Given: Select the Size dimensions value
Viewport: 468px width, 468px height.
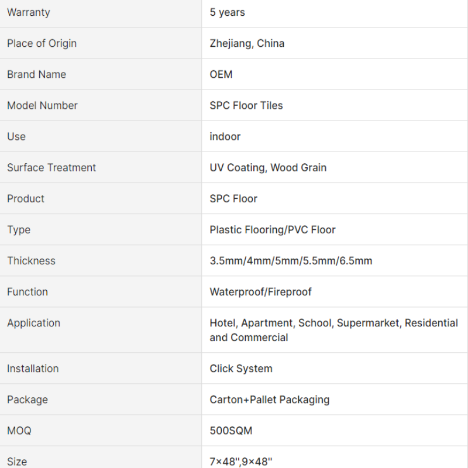Looking at the screenshot, I should [240, 462].
